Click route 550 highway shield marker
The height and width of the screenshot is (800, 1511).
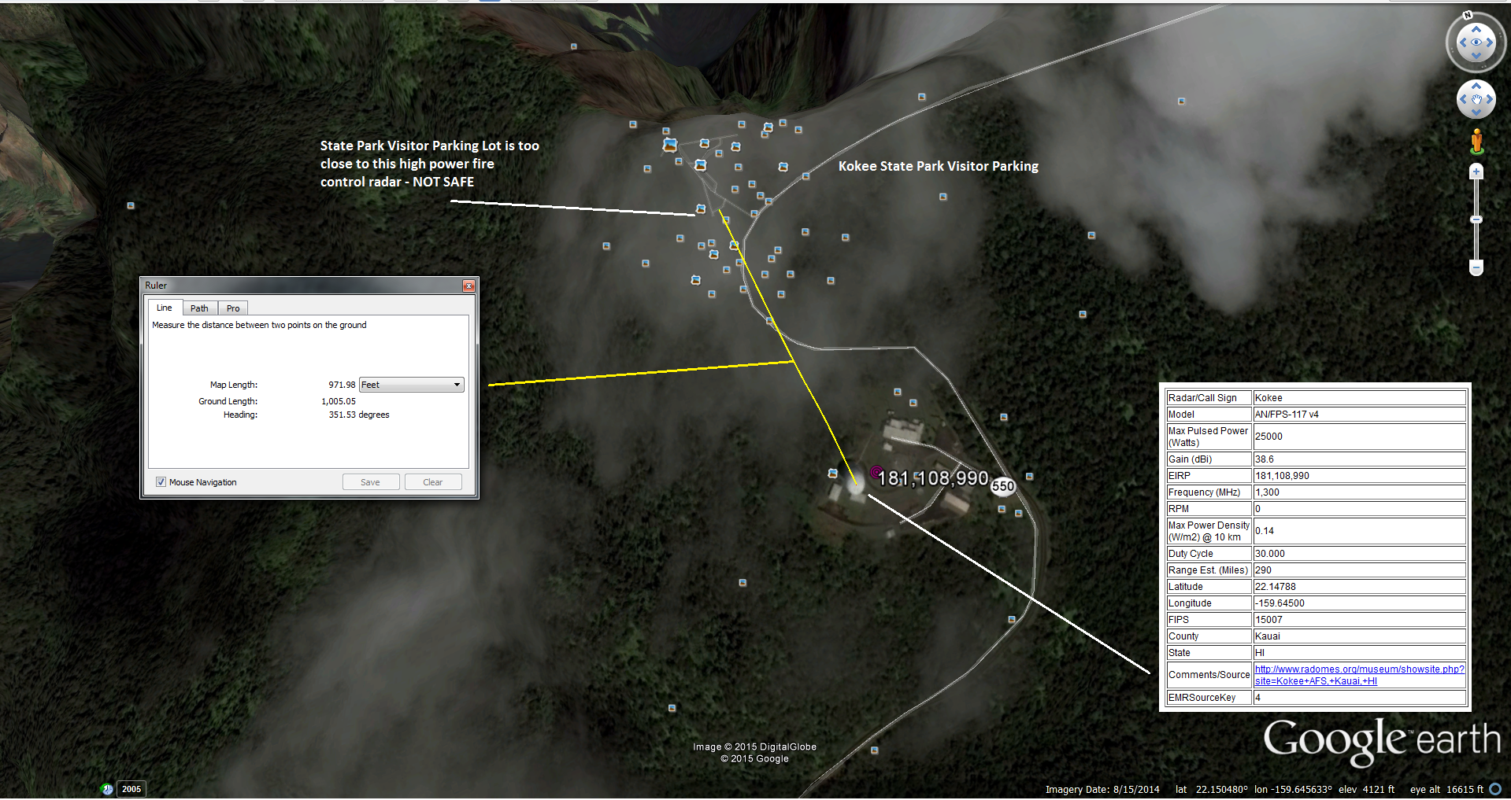coord(1002,486)
